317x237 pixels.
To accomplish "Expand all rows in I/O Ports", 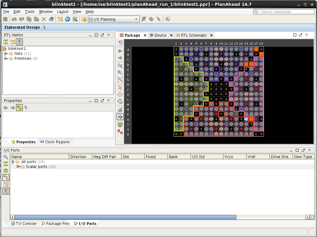I will click(x=6, y=170).
